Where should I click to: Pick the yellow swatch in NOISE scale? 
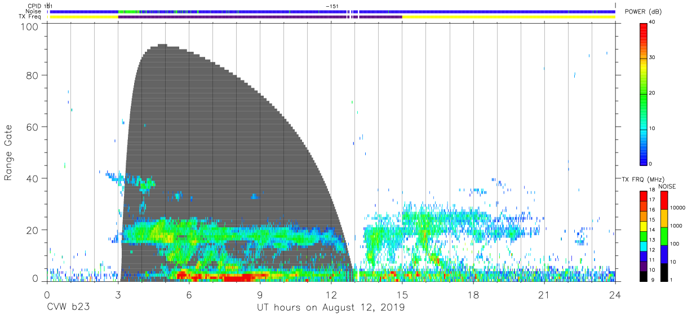pos(664,218)
